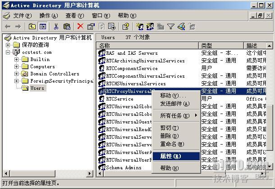Toggle the console tree pane icon
The height and width of the screenshot is (189, 275).
(43, 26)
